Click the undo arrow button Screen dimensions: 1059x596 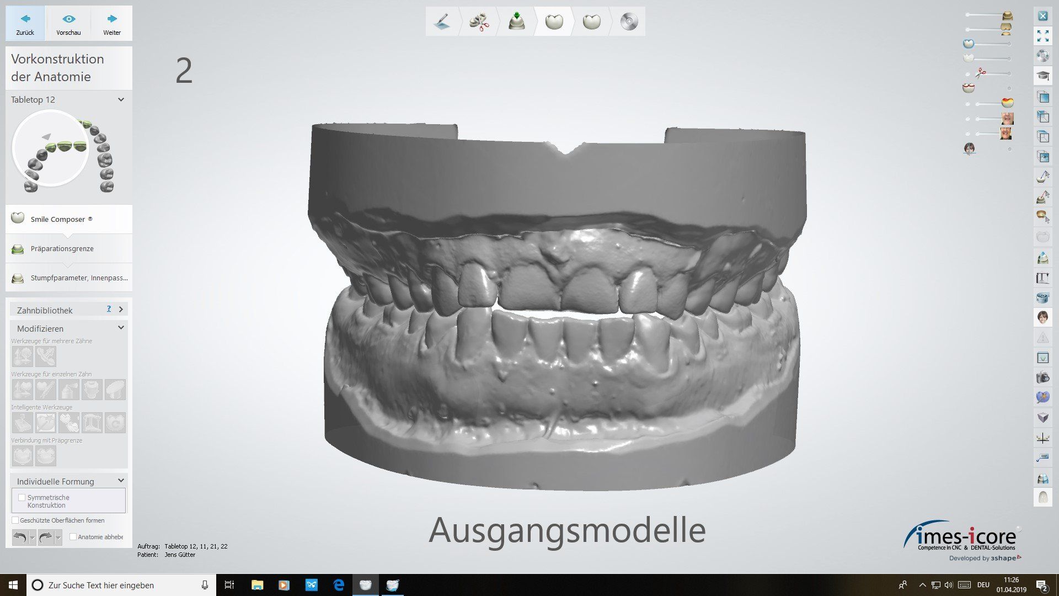tap(20, 537)
